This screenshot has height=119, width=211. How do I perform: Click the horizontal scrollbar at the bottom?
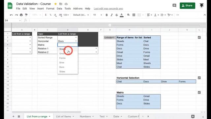[x=46, y=112]
